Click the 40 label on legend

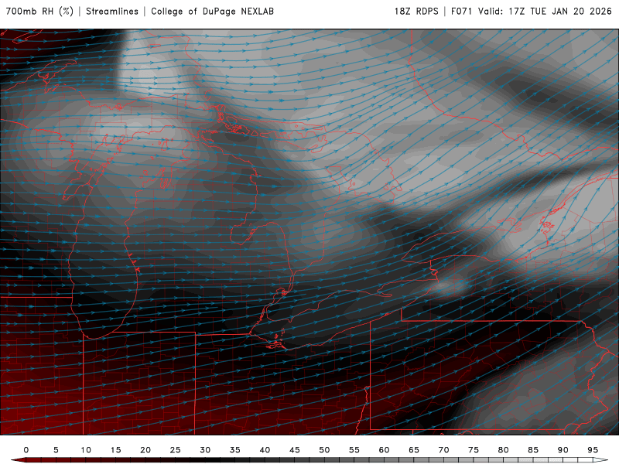coord(265,450)
